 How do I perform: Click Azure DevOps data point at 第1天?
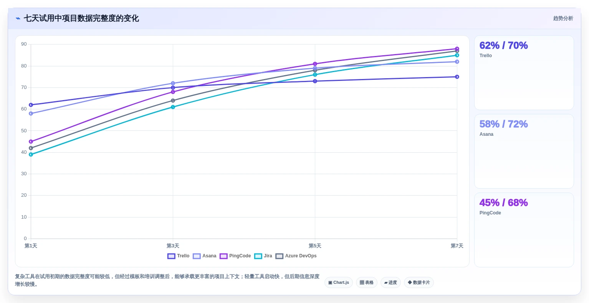pos(31,148)
